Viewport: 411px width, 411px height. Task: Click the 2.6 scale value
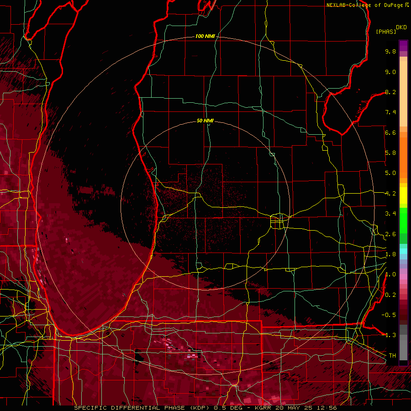coord(390,234)
